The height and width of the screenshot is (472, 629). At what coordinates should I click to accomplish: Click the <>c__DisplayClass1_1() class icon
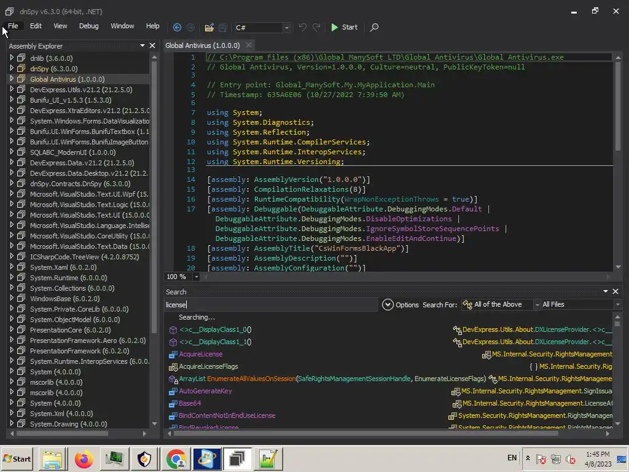click(x=173, y=342)
